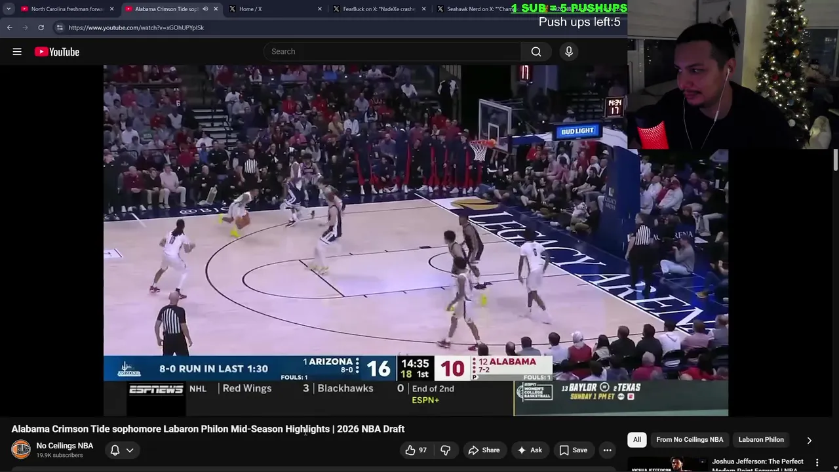
Task: Open more actions three-dot menu
Action: tap(608, 450)
